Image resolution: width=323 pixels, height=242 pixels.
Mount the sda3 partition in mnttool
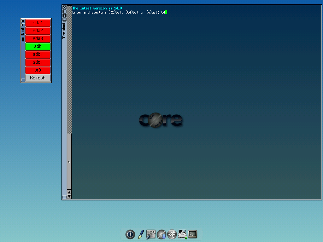(38, 38)
